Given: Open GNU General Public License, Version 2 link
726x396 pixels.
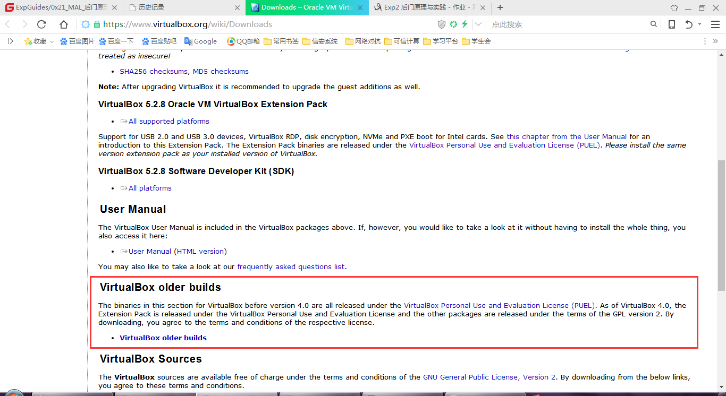Looking at the screenshot, I should [x=489, y=377].
